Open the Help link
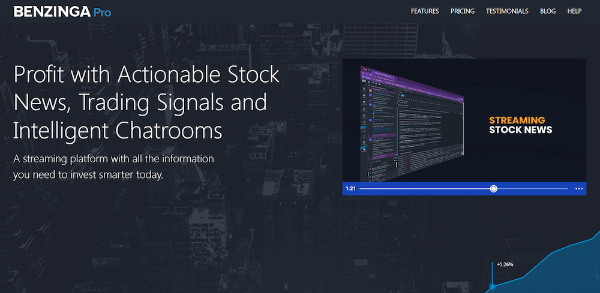The width and height of the screenshot is (600, 293). [574, 11]
